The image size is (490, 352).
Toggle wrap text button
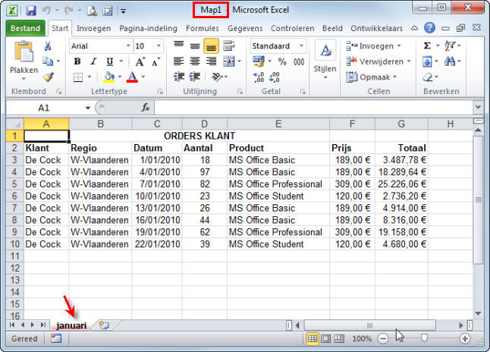229,46
